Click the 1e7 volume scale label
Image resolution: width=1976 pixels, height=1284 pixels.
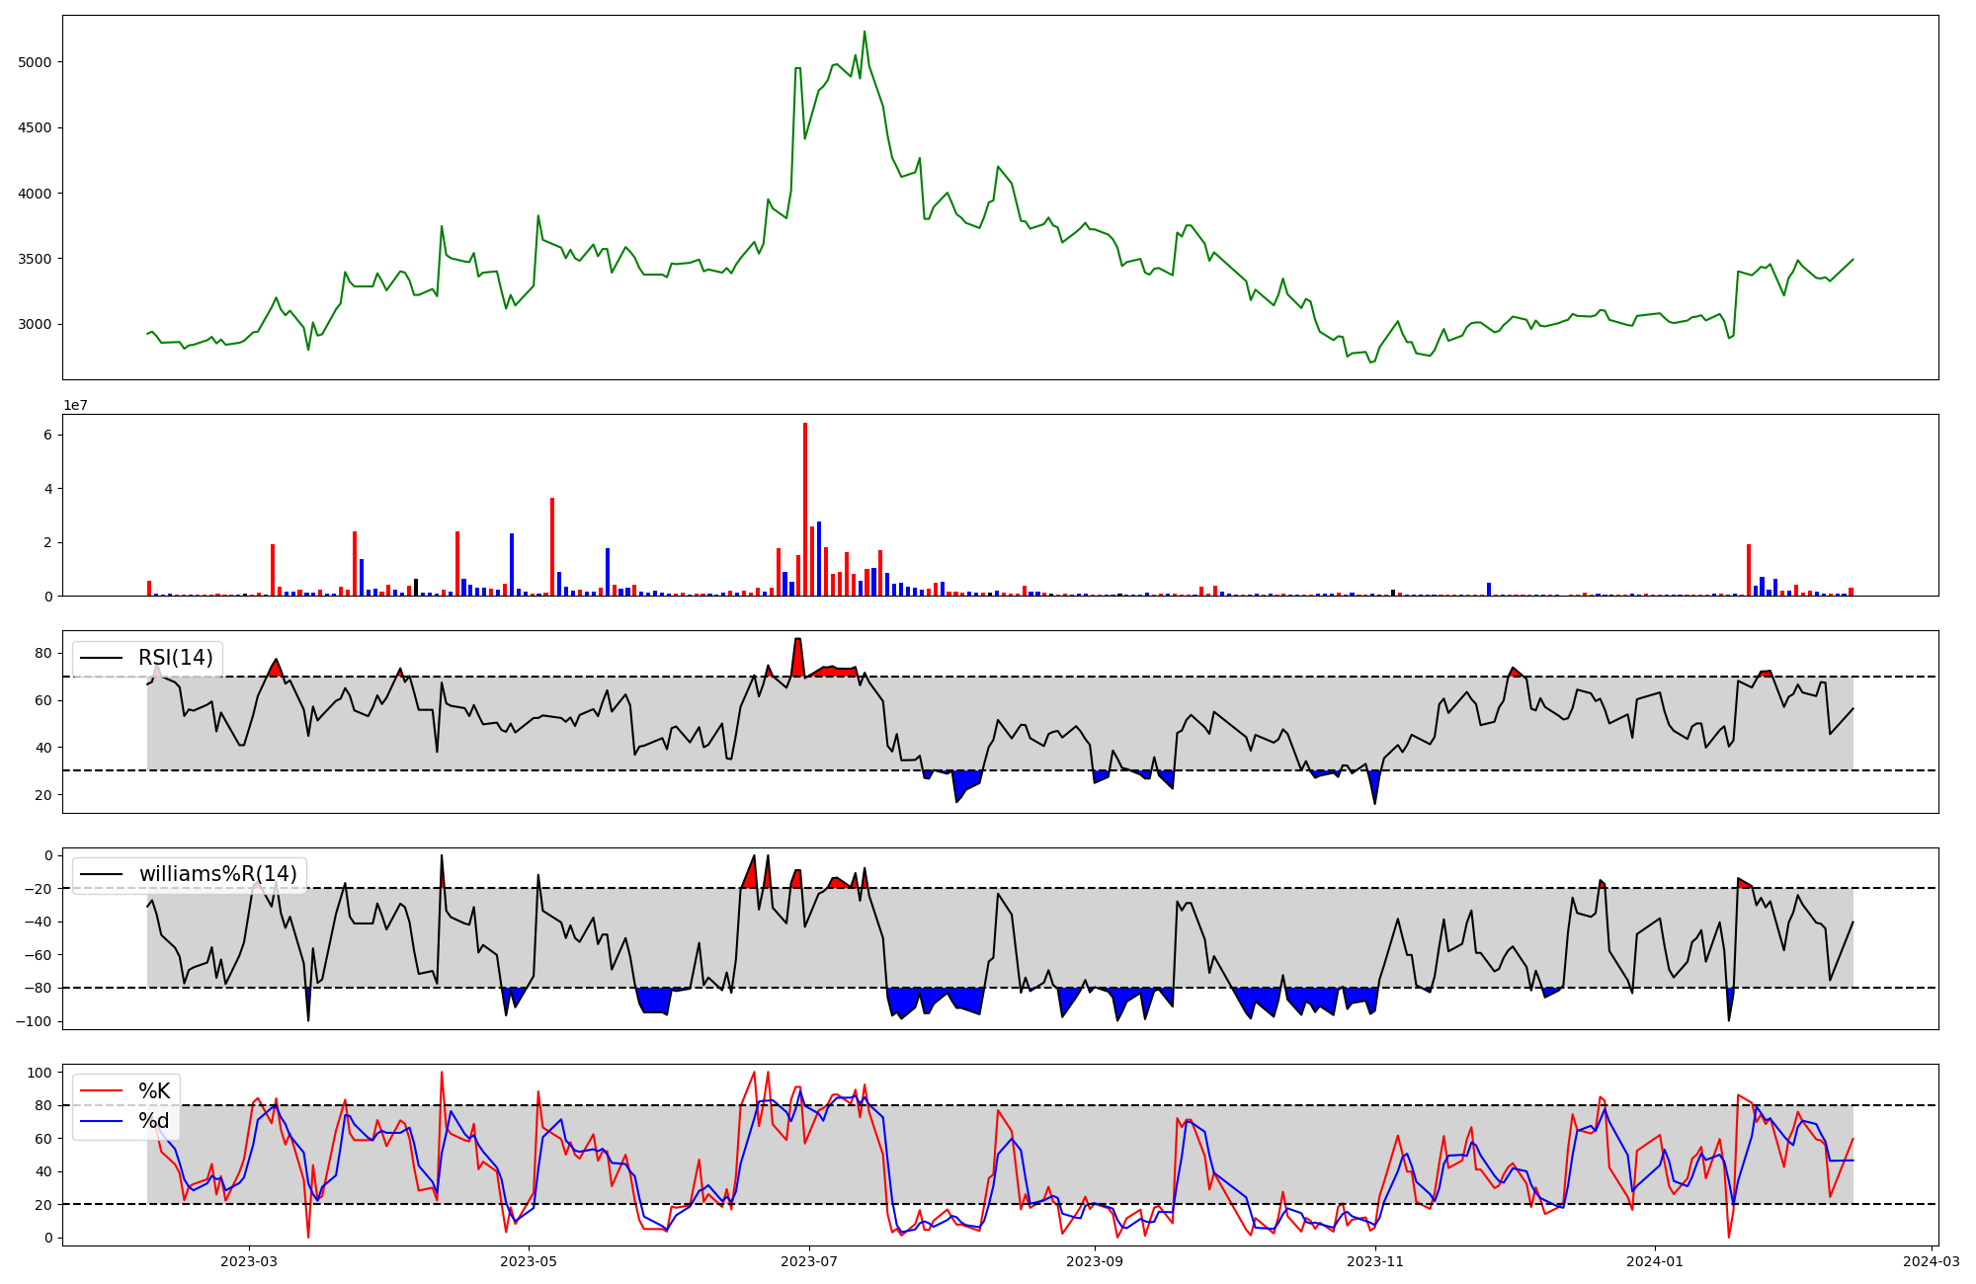[78, 406]
